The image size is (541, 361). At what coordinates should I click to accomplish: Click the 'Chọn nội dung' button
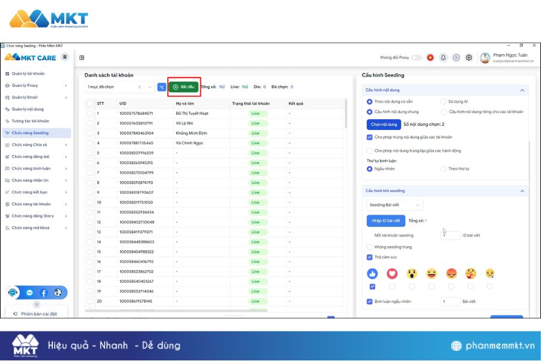click(x=383, y=125)
